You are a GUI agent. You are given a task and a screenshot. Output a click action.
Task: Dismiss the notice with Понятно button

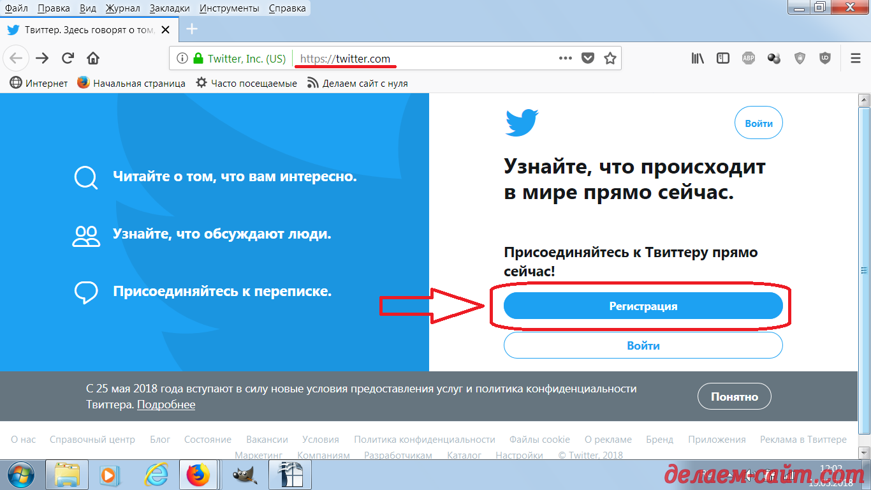click(x=735, y=396)
